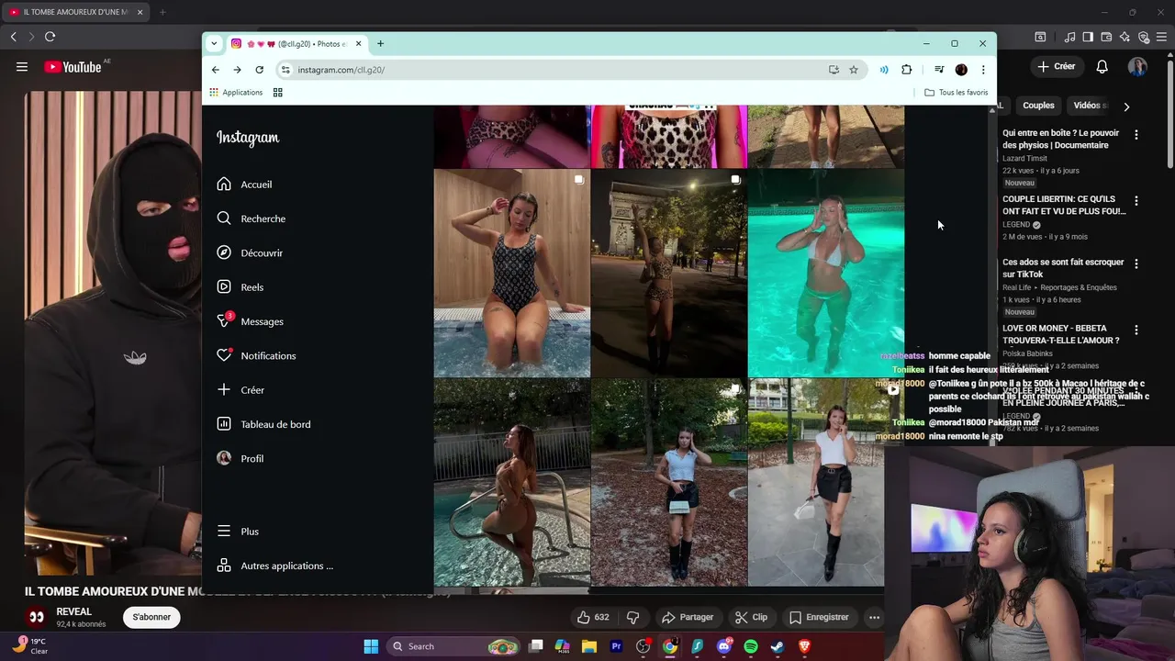
Task: Open Chrome profile avatar
Action: pyautogui.click(x=961, y=70)
